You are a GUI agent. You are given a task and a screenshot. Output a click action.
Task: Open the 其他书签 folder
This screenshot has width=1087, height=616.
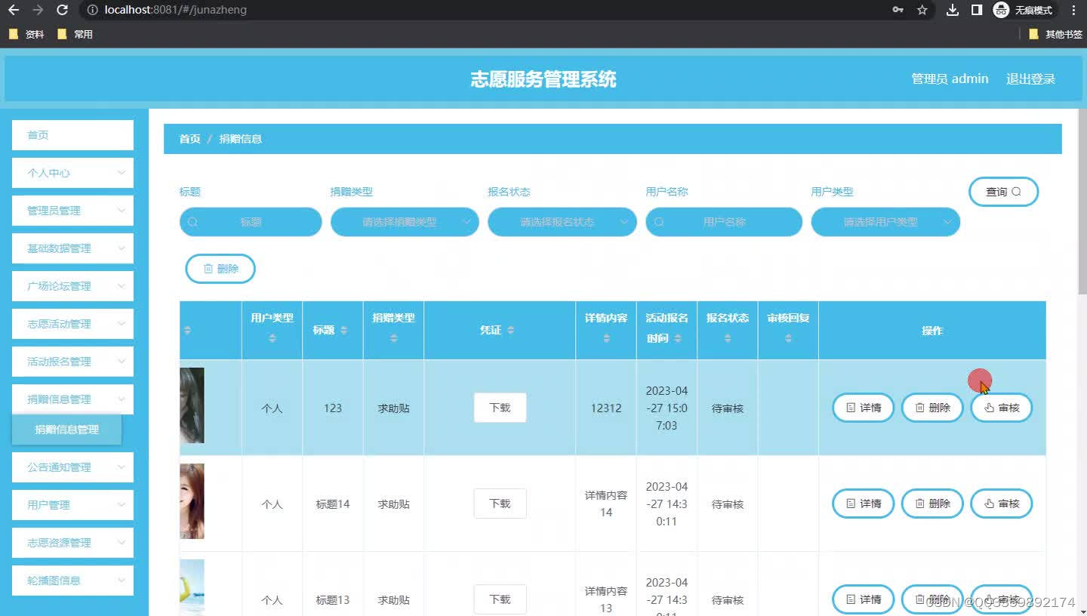(x=1055, y=34)
